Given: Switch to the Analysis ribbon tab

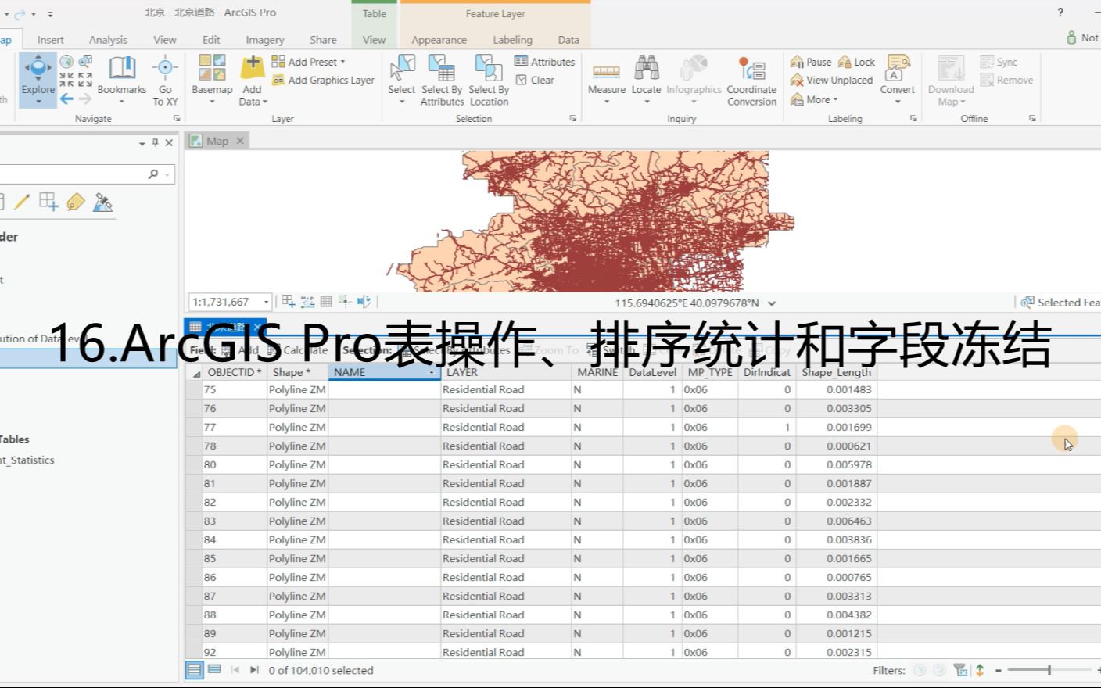Looking at the screenshot, I should coord(108,39).
